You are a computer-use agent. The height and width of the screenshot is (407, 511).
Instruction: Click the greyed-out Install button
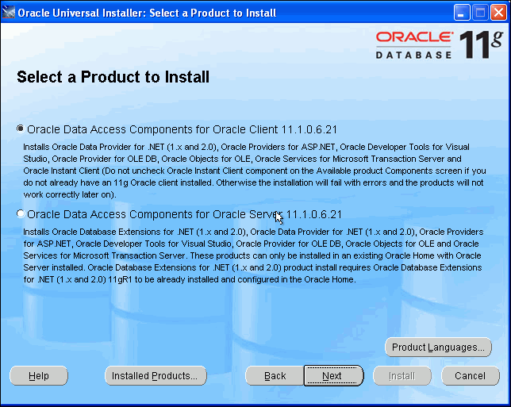click(401, 376)
